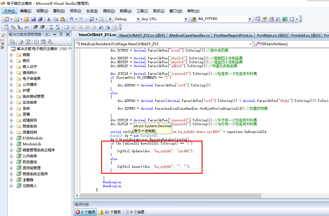Expand the 住院病人 project node
329x216 pixels.
11,186
